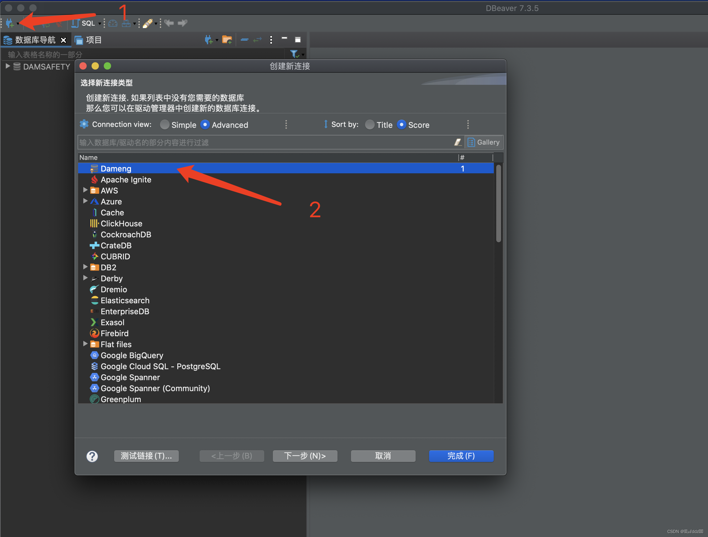Click the 下一步 (N)> button
The width and height of the screenshot is (708, 537).
pyautogui.click(x=305, y=456)
